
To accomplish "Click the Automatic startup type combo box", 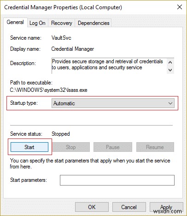I will (x=113, y=103).
